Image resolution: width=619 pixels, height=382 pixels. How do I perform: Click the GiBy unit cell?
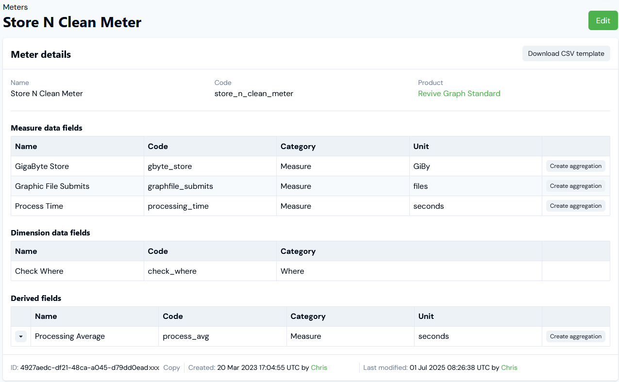[476, 166]
